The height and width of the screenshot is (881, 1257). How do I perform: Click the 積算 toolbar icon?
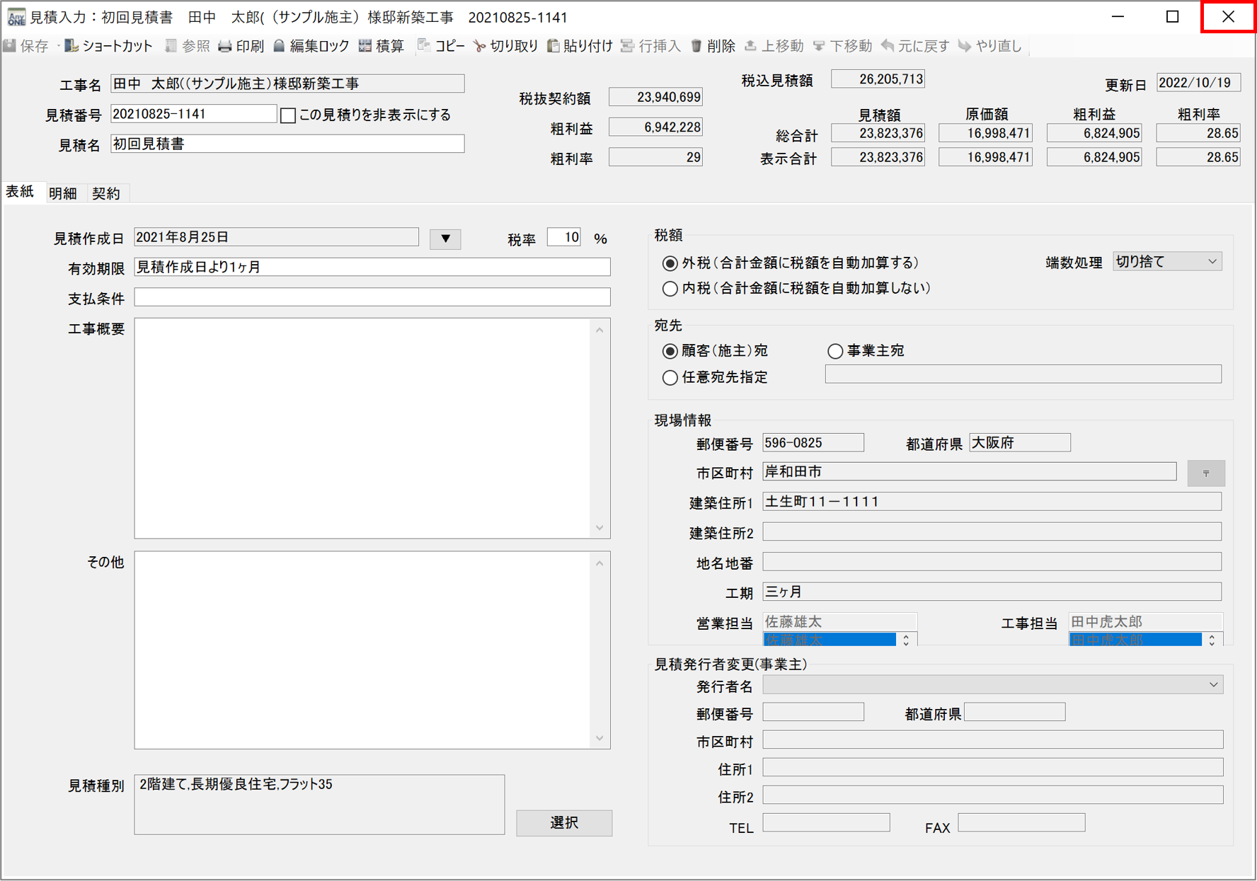tap(365, 46)
